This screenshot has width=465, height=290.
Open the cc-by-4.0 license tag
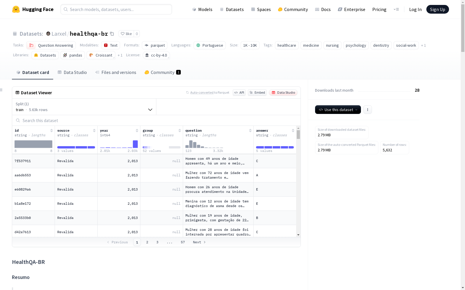(x=156, y=55)
